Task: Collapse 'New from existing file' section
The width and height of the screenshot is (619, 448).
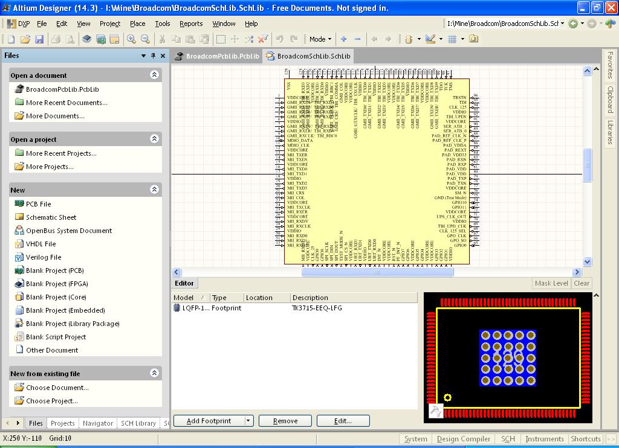Action: coord(154,373)
